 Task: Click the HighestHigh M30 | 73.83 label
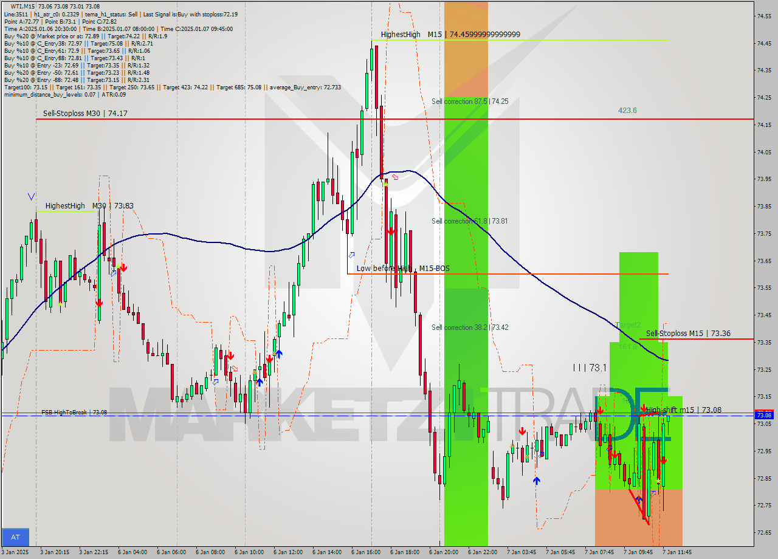click(x=89, y=206)
